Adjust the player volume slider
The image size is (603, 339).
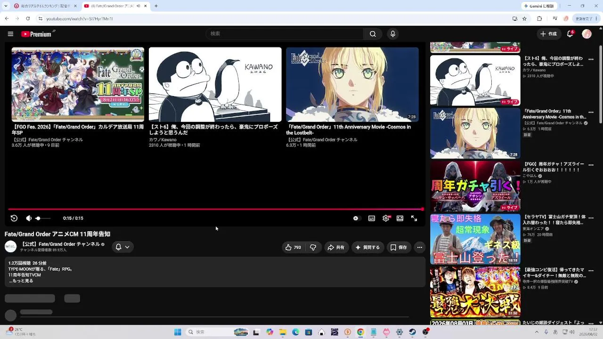click(x=42, y=218)
